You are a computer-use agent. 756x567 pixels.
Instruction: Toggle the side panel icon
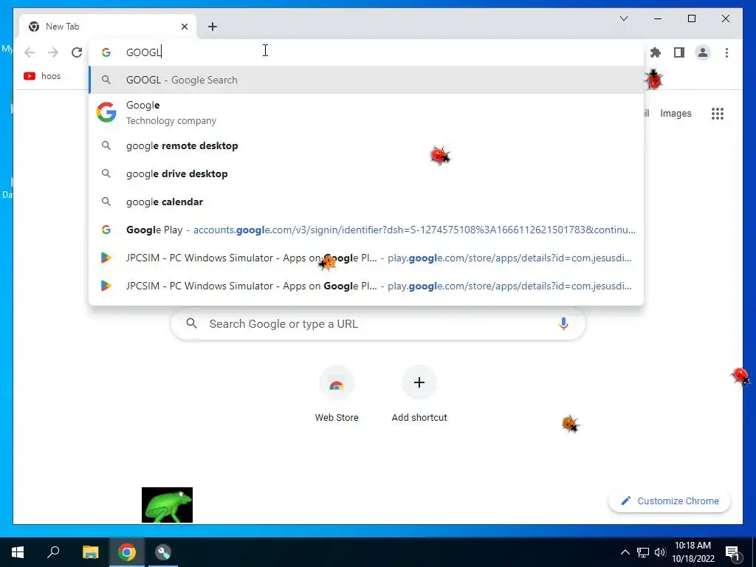point(679,52)
